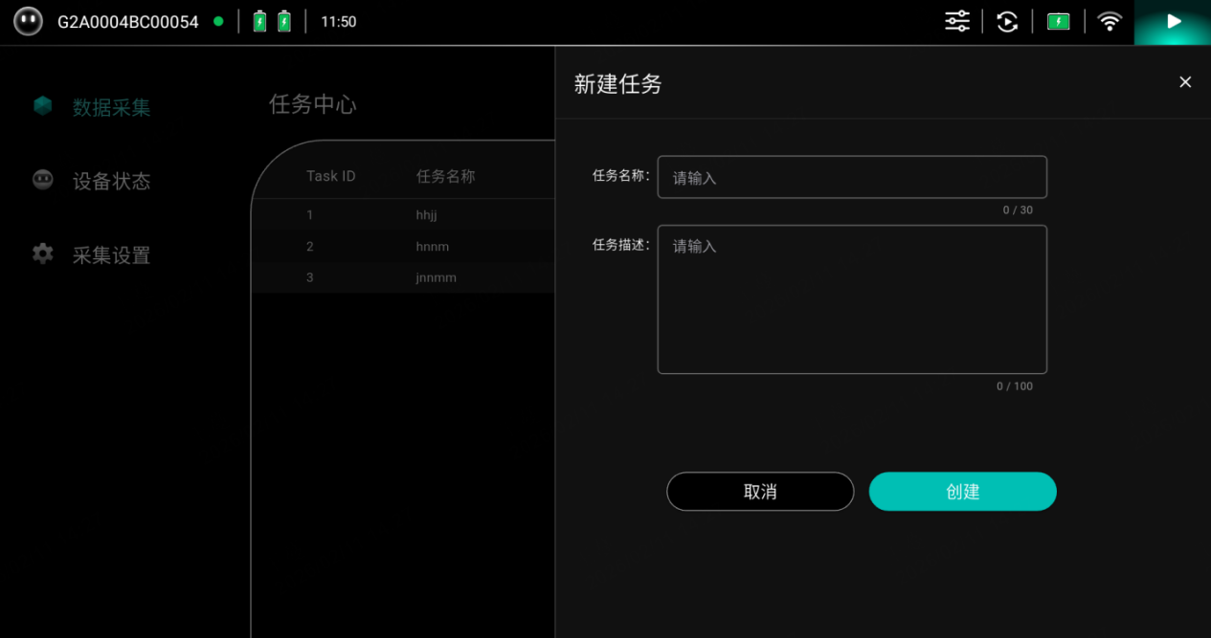
Task: Click the green battery status indicator
Action: point(1058,21)
